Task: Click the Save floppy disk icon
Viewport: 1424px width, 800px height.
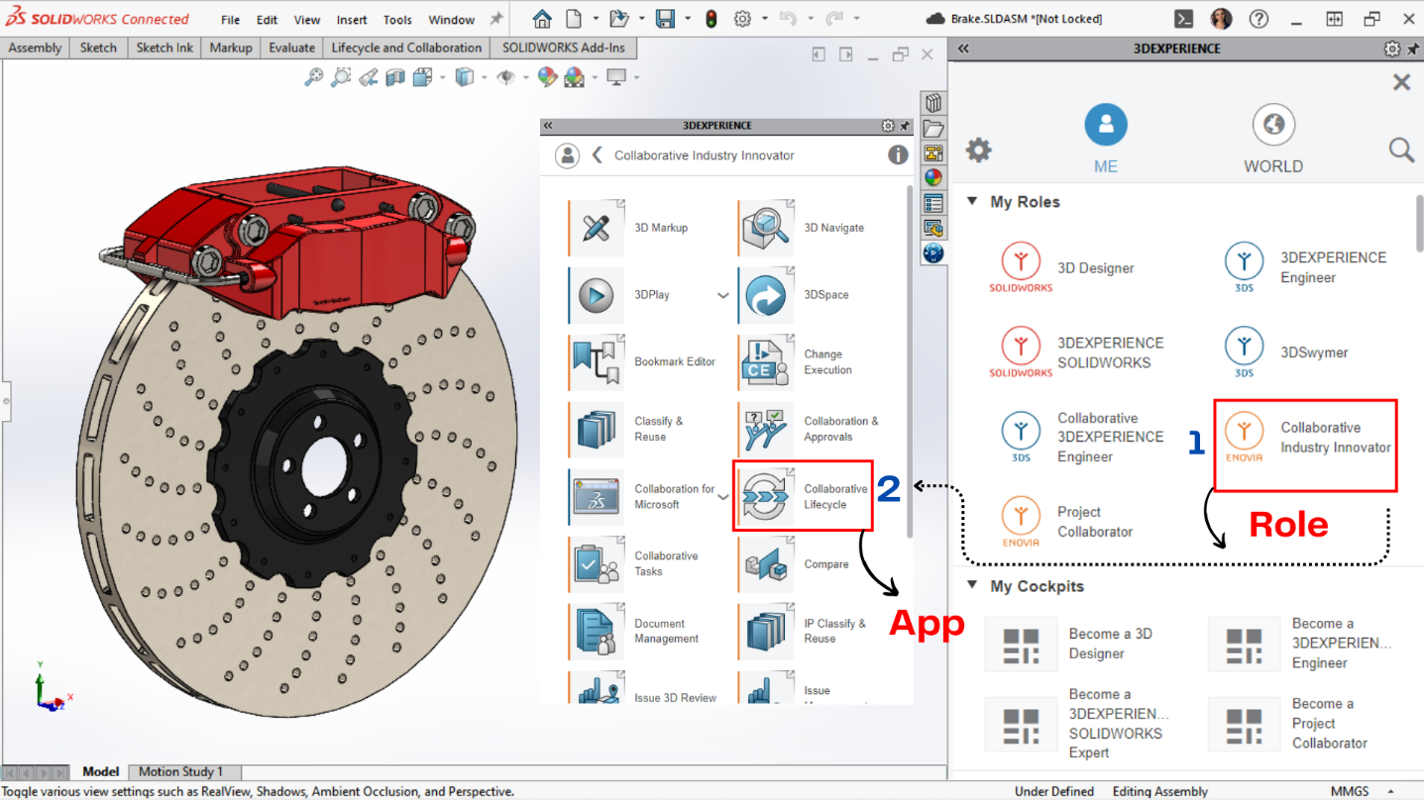Action: click(666, 19)
